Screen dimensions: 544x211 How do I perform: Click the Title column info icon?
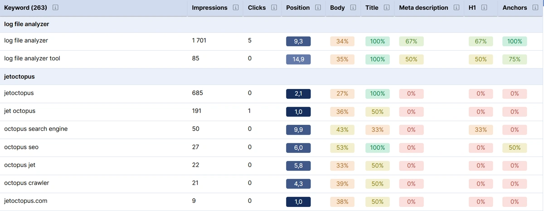pyautogui.click(x=387, y=8)
